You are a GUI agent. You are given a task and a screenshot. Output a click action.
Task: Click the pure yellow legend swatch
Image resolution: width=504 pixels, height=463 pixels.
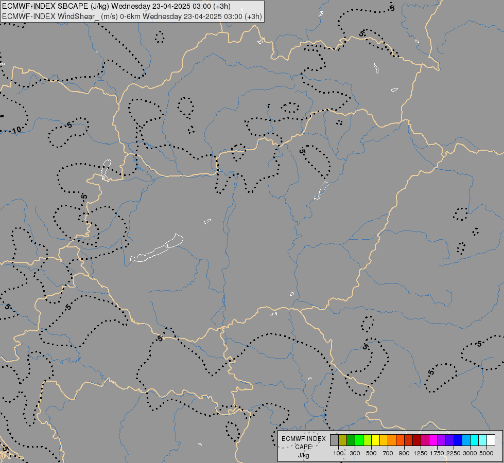point(375,440)
